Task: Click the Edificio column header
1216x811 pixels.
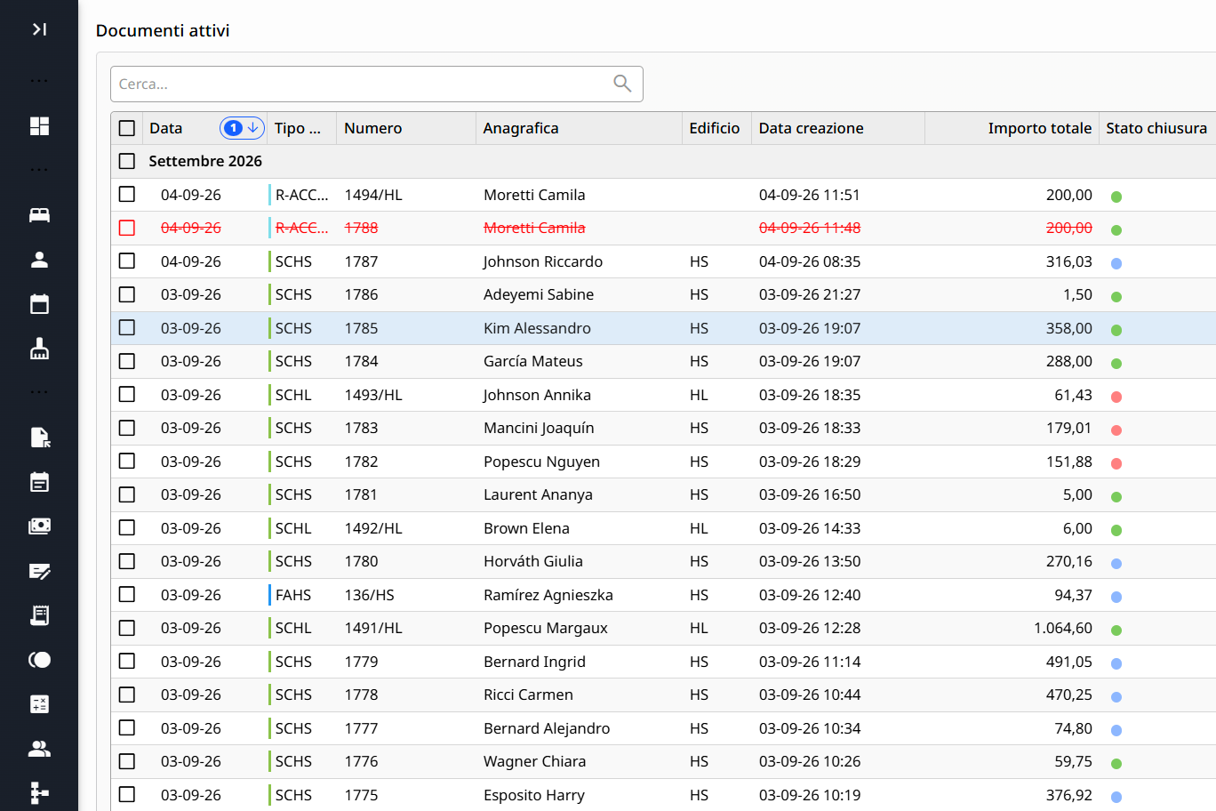Action: click(714, 128)
